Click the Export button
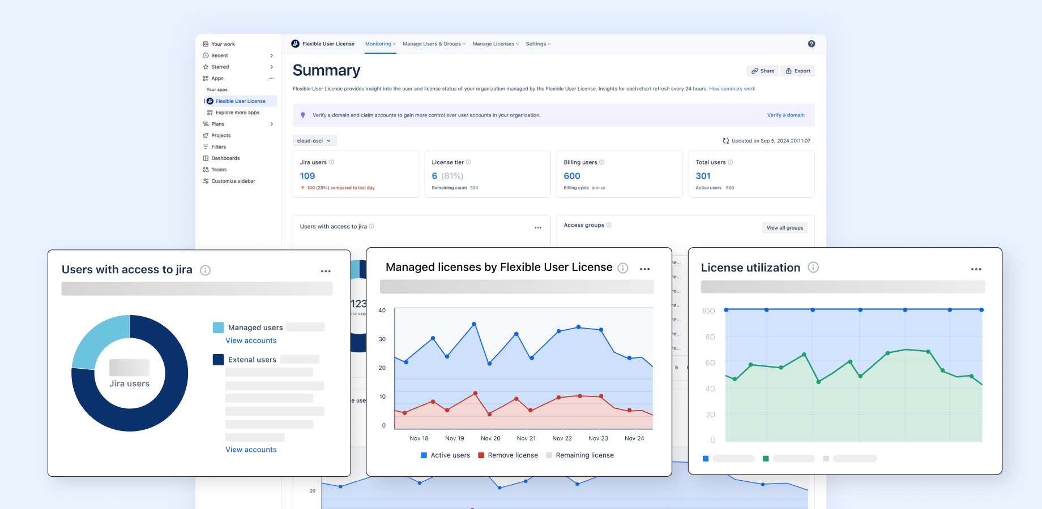This screenshot has height=509, width=1042. pyautogui.click(x=798, y=71)
